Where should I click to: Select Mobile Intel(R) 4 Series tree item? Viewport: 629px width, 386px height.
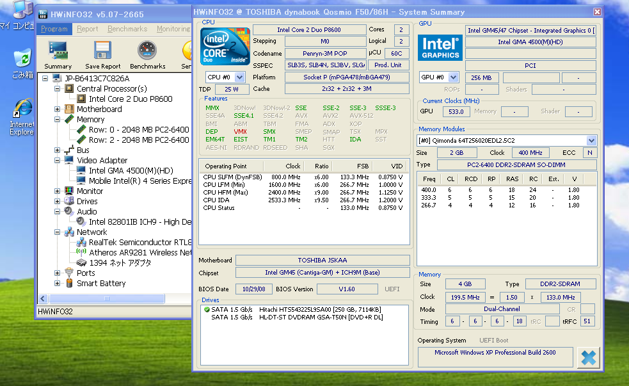139,181
